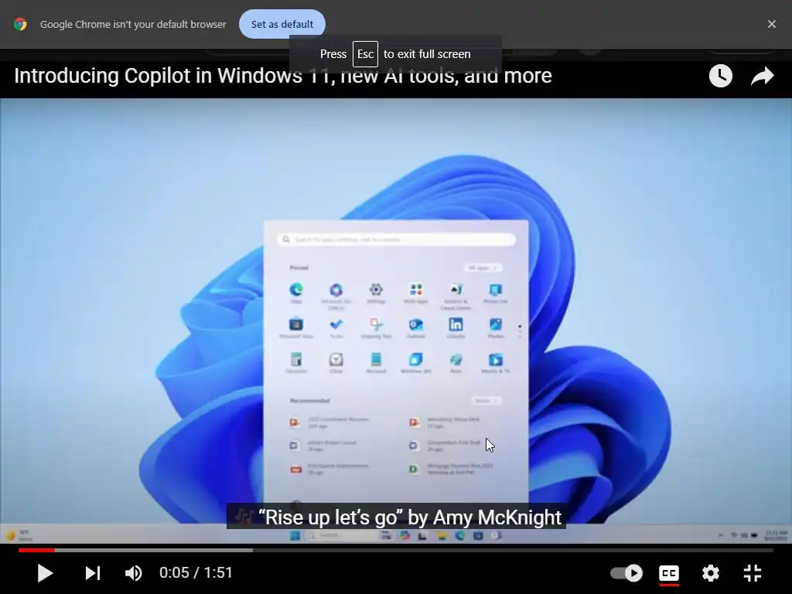792x594 pixels.
Task: Turn off closed captions CC button
Action: pyautogui.click(x=669, y=573)
